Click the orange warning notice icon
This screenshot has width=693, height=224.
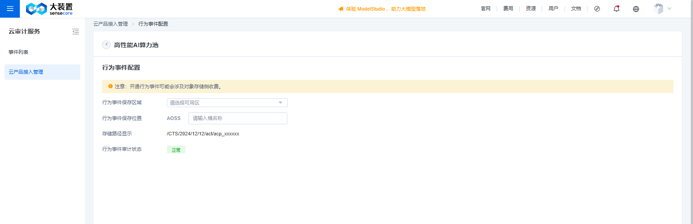(110, 86)
